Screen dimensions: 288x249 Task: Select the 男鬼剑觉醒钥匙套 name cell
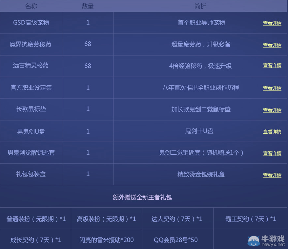tap(31, 152)
